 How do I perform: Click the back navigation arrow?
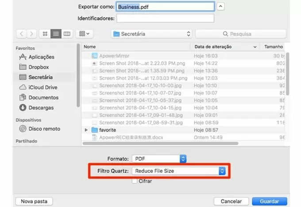click(21, 34)
